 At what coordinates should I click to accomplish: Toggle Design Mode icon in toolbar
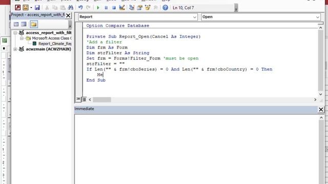[122, 8]
